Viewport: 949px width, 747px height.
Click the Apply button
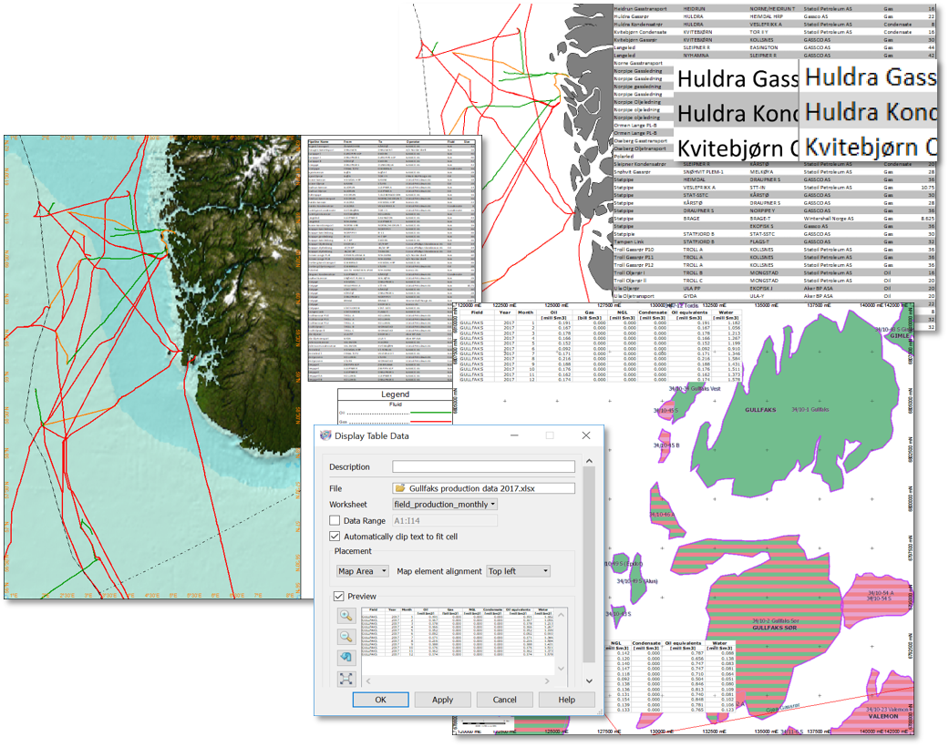442,700
